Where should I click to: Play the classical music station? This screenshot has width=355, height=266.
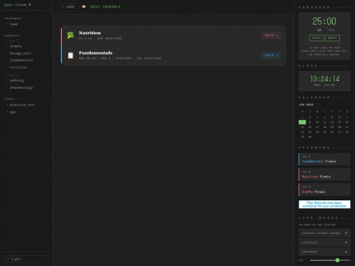325,242
